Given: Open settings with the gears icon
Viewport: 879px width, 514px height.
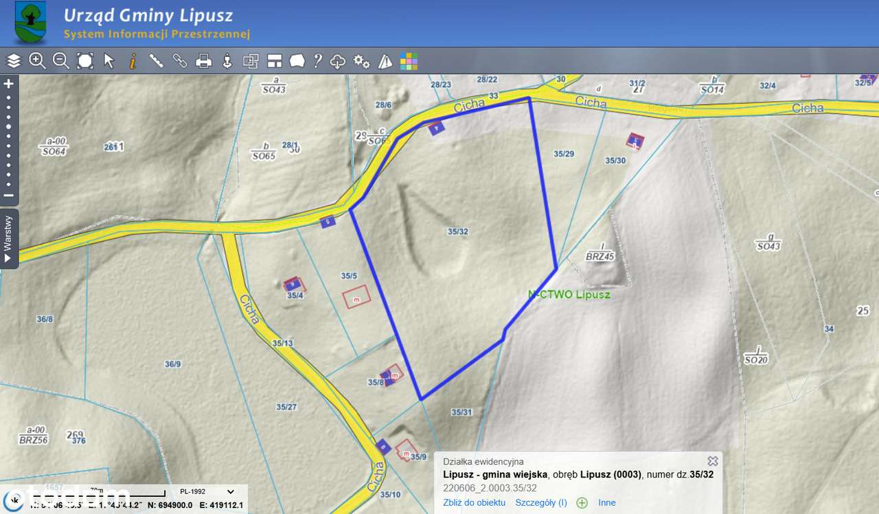Looking at the screenshot, I should tap(362, 61).
